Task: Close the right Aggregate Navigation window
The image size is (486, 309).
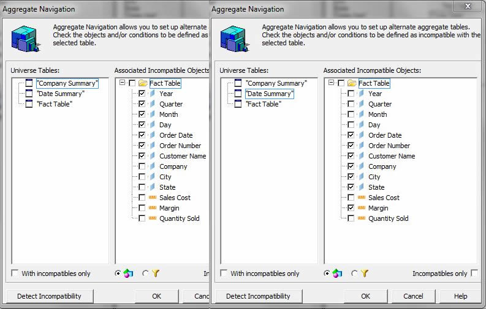Action: (x=468, y=7)
